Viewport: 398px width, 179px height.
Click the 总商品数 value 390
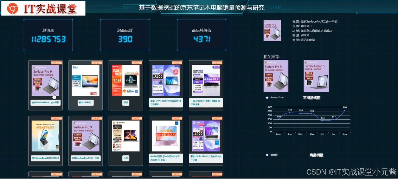pos(125,39)
